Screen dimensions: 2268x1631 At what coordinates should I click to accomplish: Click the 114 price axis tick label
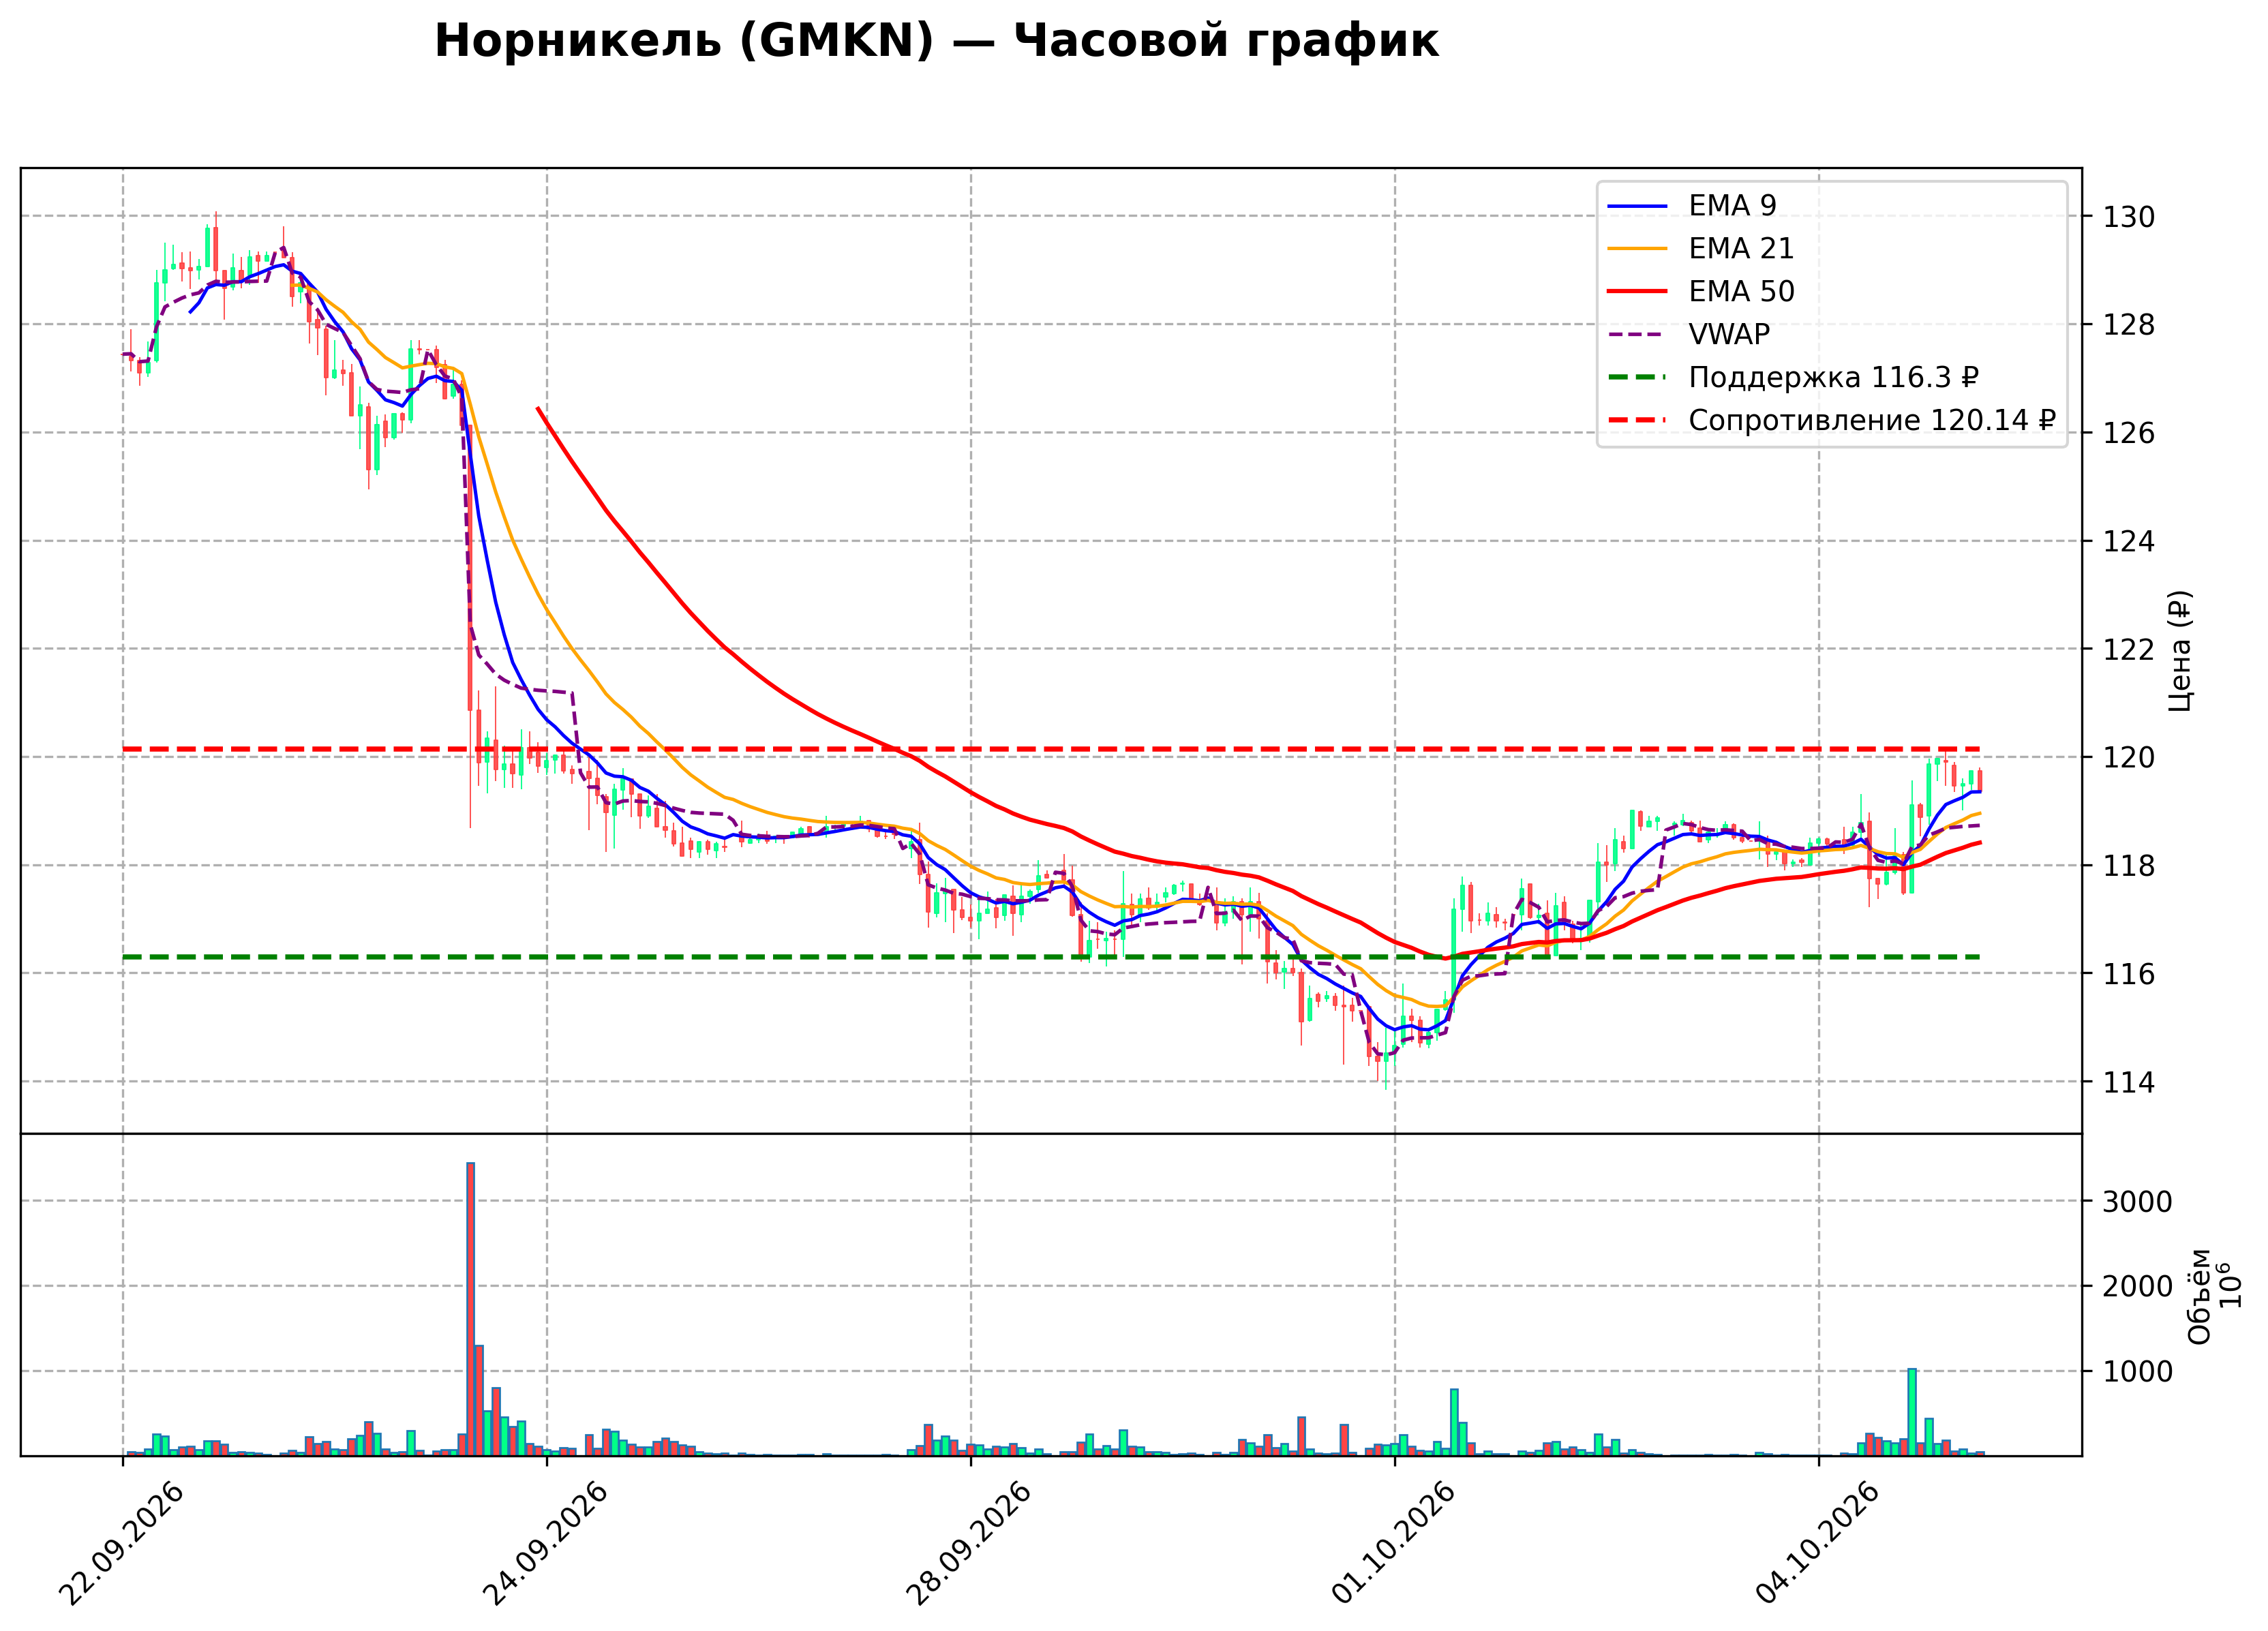click(2129, 1081)
